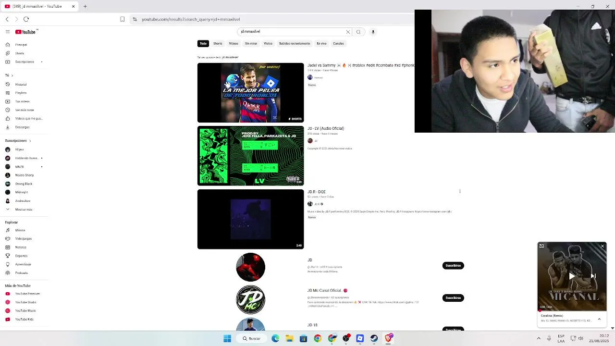Open YouTube Kids link
615x346 pixels.
click(24, 319)
